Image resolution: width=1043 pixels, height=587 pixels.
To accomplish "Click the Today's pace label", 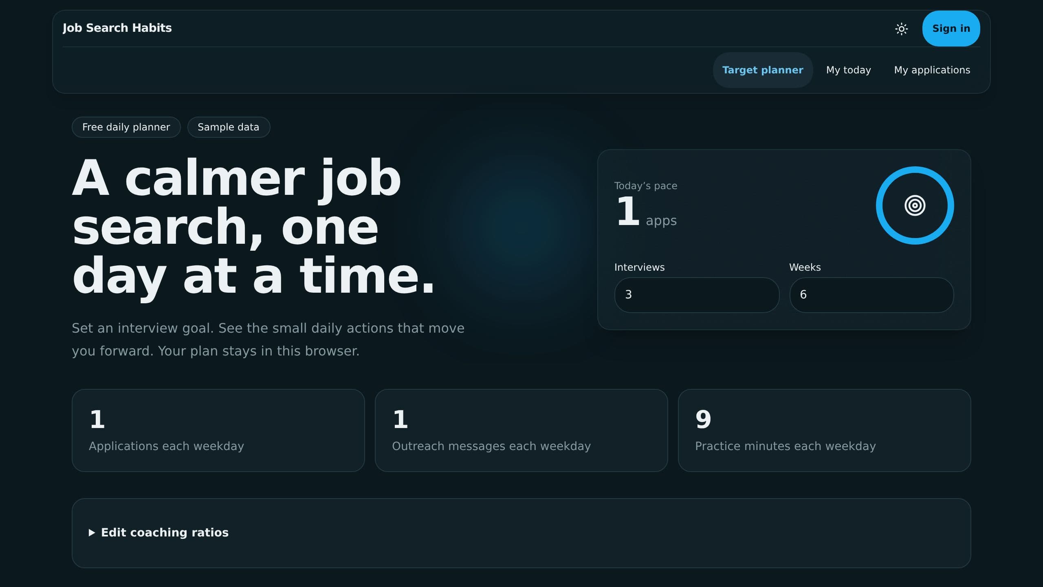I will (646, 186).
